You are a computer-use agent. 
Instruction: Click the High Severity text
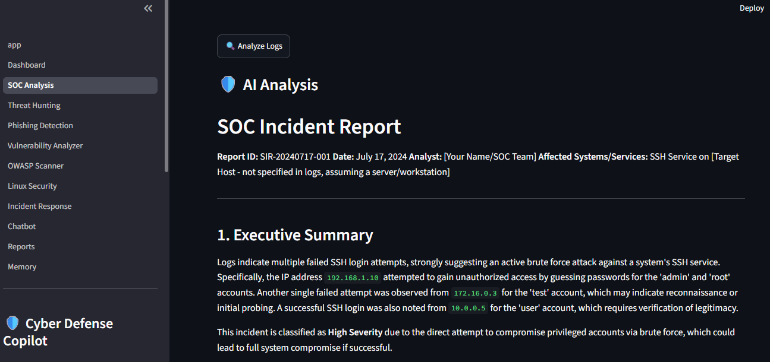356,332
